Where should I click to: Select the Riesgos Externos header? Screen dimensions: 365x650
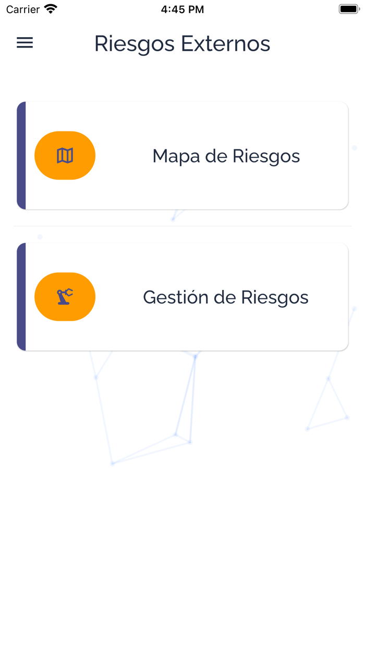coord(182,43)
